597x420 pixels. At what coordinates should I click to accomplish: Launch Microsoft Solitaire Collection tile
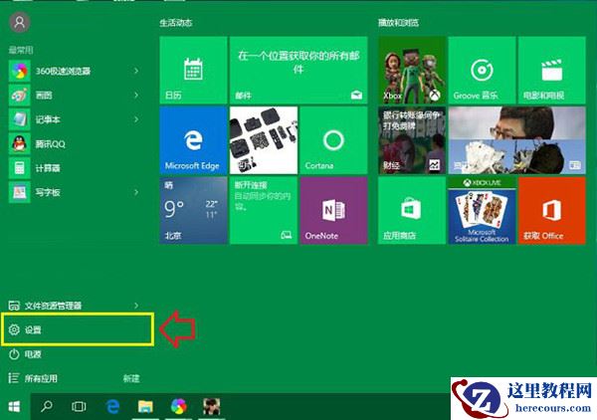(482, 210)
